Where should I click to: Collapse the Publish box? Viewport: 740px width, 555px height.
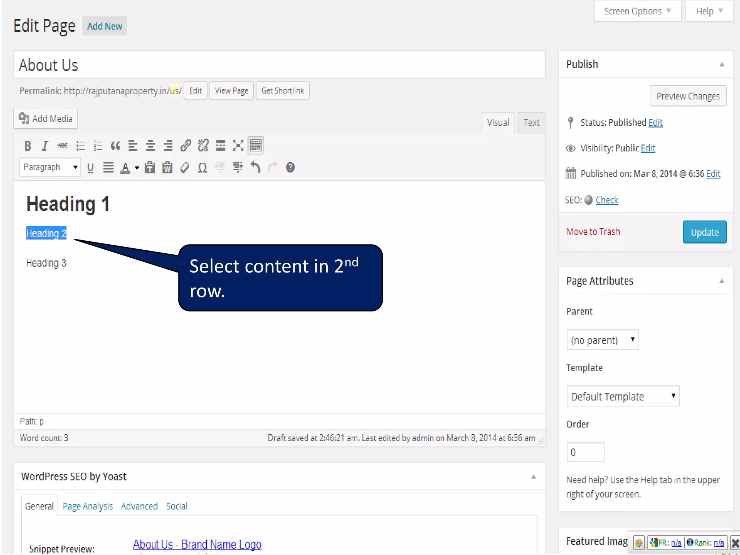pyautogui.click(x=722, y=64)
